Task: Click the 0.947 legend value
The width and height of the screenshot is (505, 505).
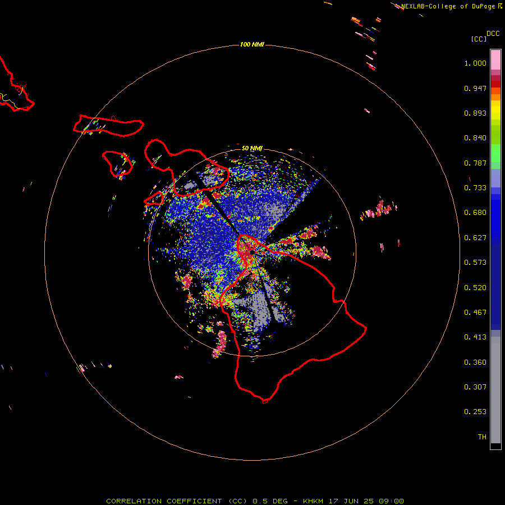Action: (x=475, y=88)
